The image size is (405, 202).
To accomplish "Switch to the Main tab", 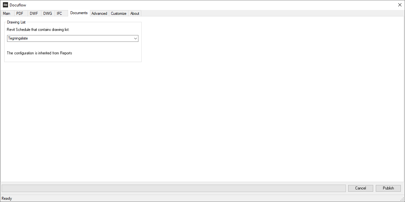I will 7,14.
